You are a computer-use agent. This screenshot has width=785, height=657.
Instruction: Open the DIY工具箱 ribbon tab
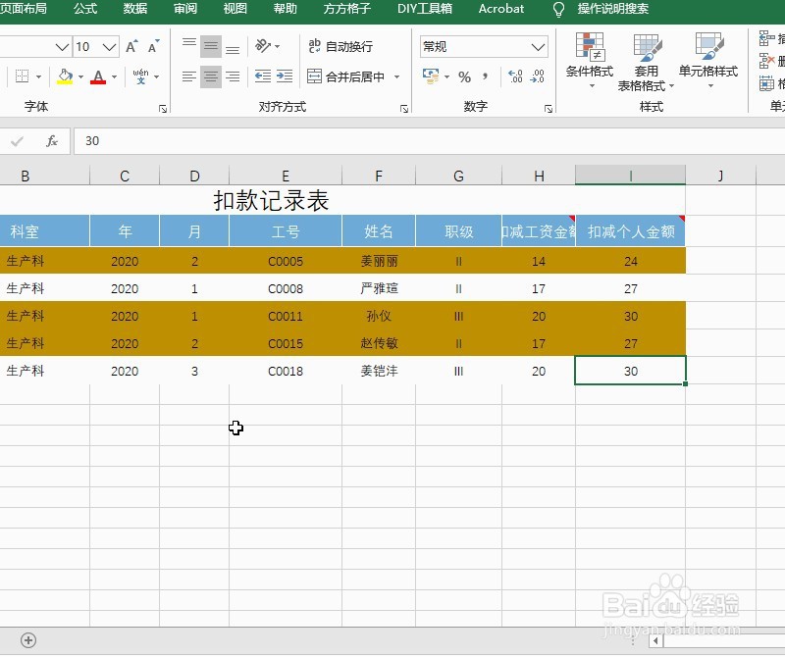coord(424,10)
